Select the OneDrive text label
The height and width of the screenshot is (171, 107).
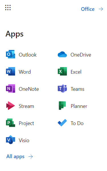(x=81, y=55)
